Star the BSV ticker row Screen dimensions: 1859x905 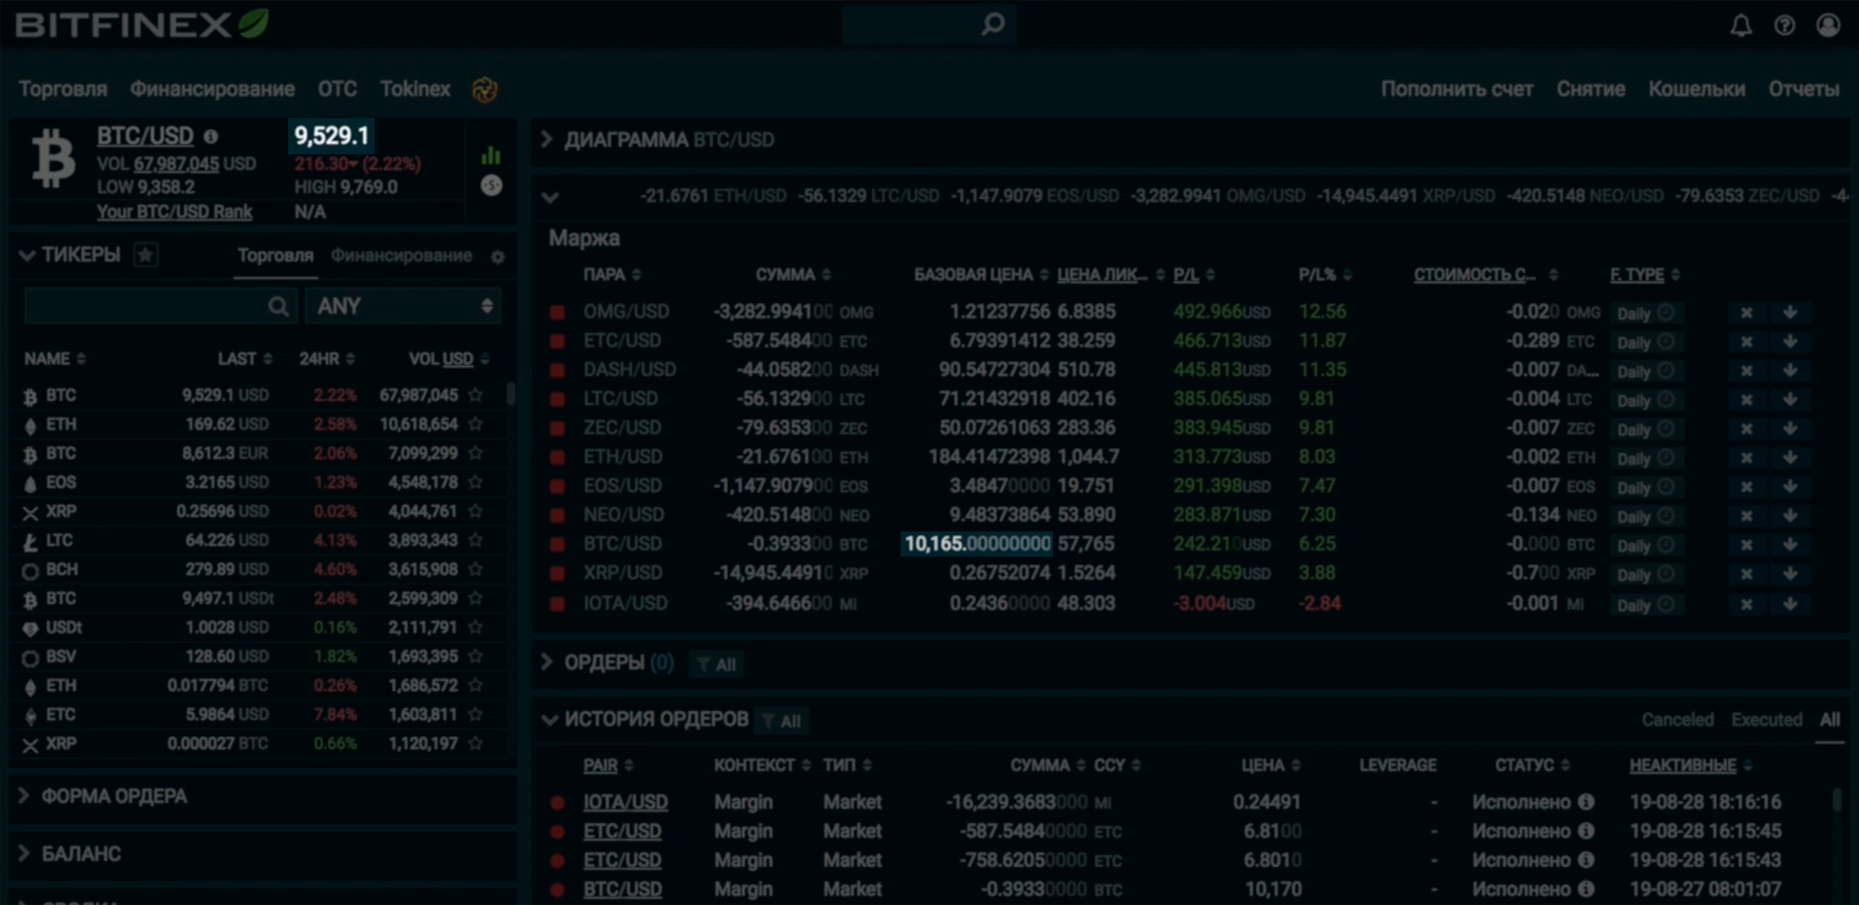pos(476,656)
